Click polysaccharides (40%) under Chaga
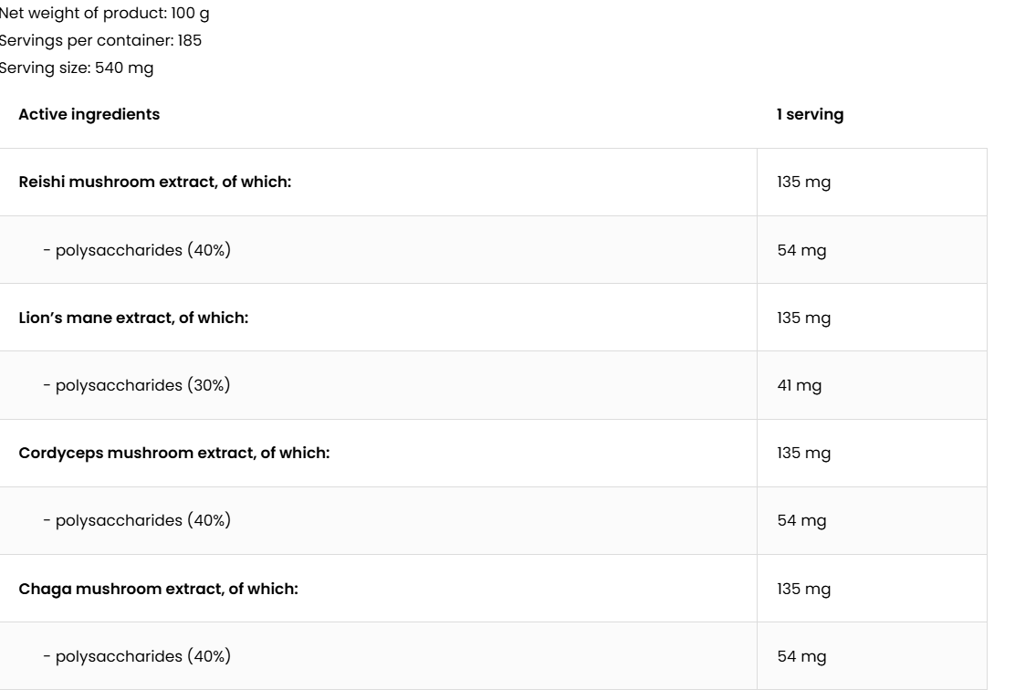 pyautogui.click(x=137, y=656)
